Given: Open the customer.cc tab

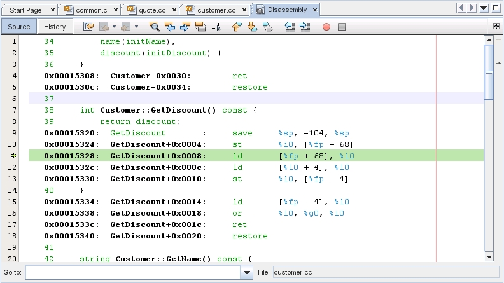Looking at the screenshot, I should tap(216, 10).
